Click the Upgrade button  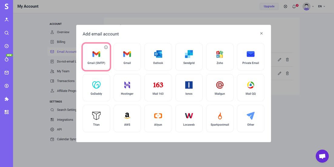(x=269, y=6)
